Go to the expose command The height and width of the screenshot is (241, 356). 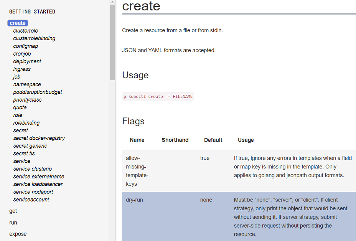pos(18,234)
